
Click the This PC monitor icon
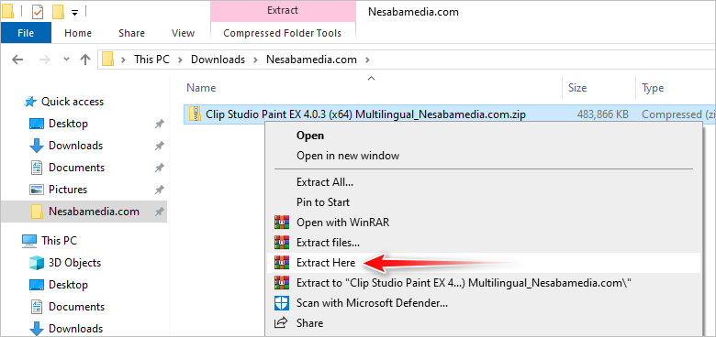[x=29, y=240]
